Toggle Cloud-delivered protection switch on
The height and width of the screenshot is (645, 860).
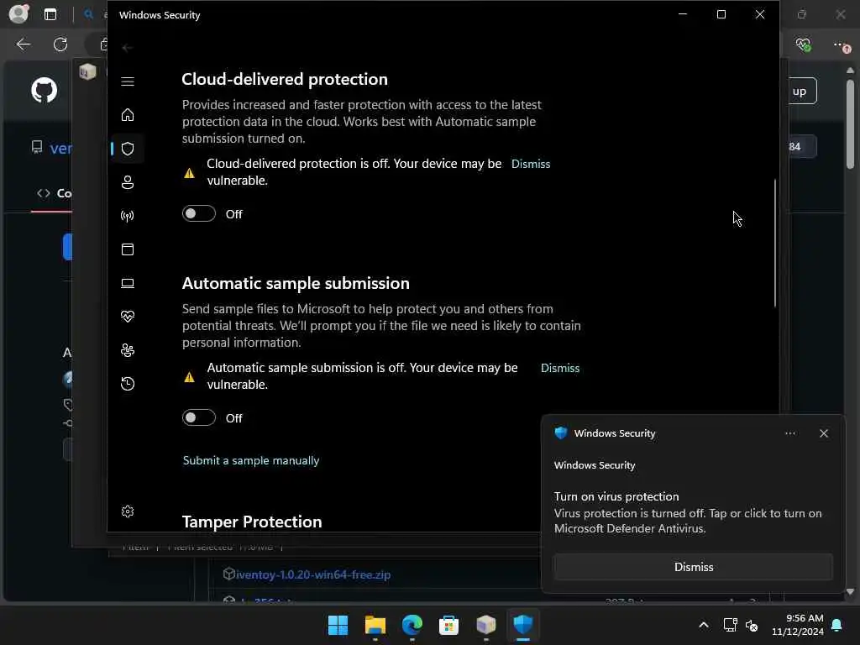(198, 213)
